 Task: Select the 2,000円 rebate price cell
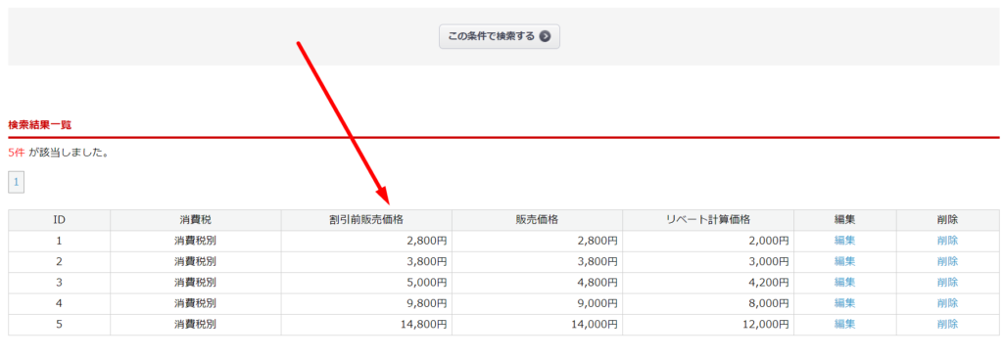(x=708, y=241)
